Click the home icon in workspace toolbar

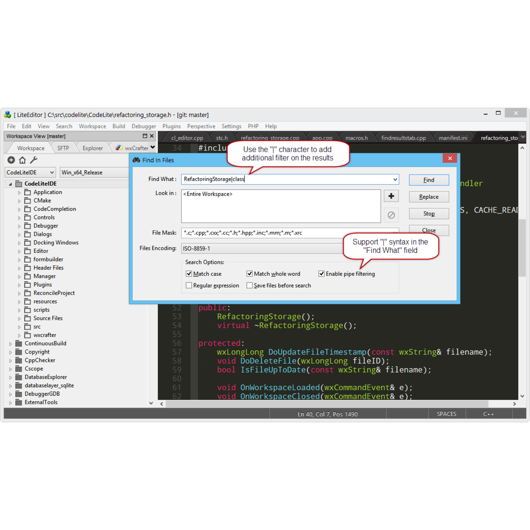[x=22, y=160]
